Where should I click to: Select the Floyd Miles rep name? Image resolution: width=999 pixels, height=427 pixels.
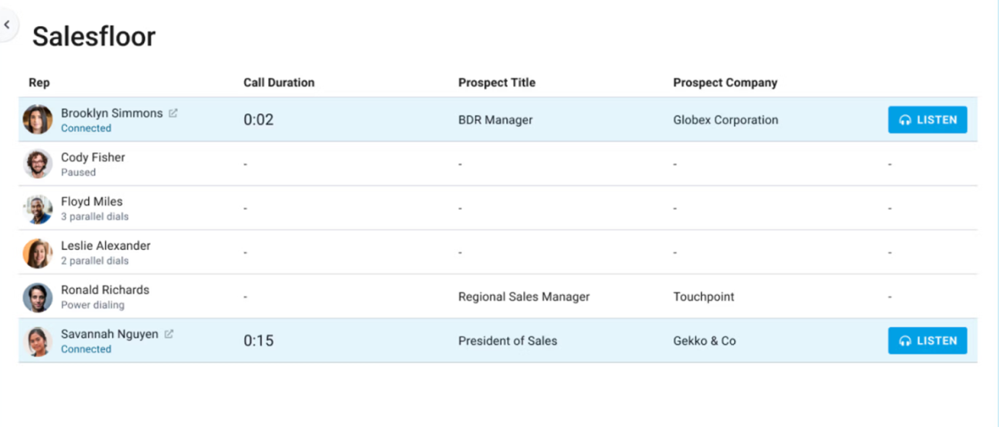click(92, 201)
